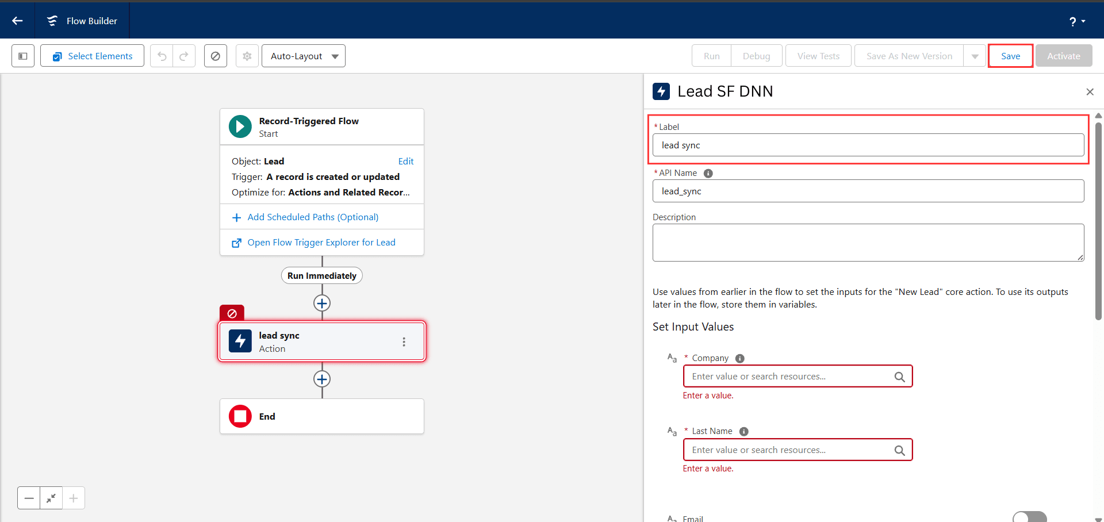Select the End element stop icon

coord(240,416)
